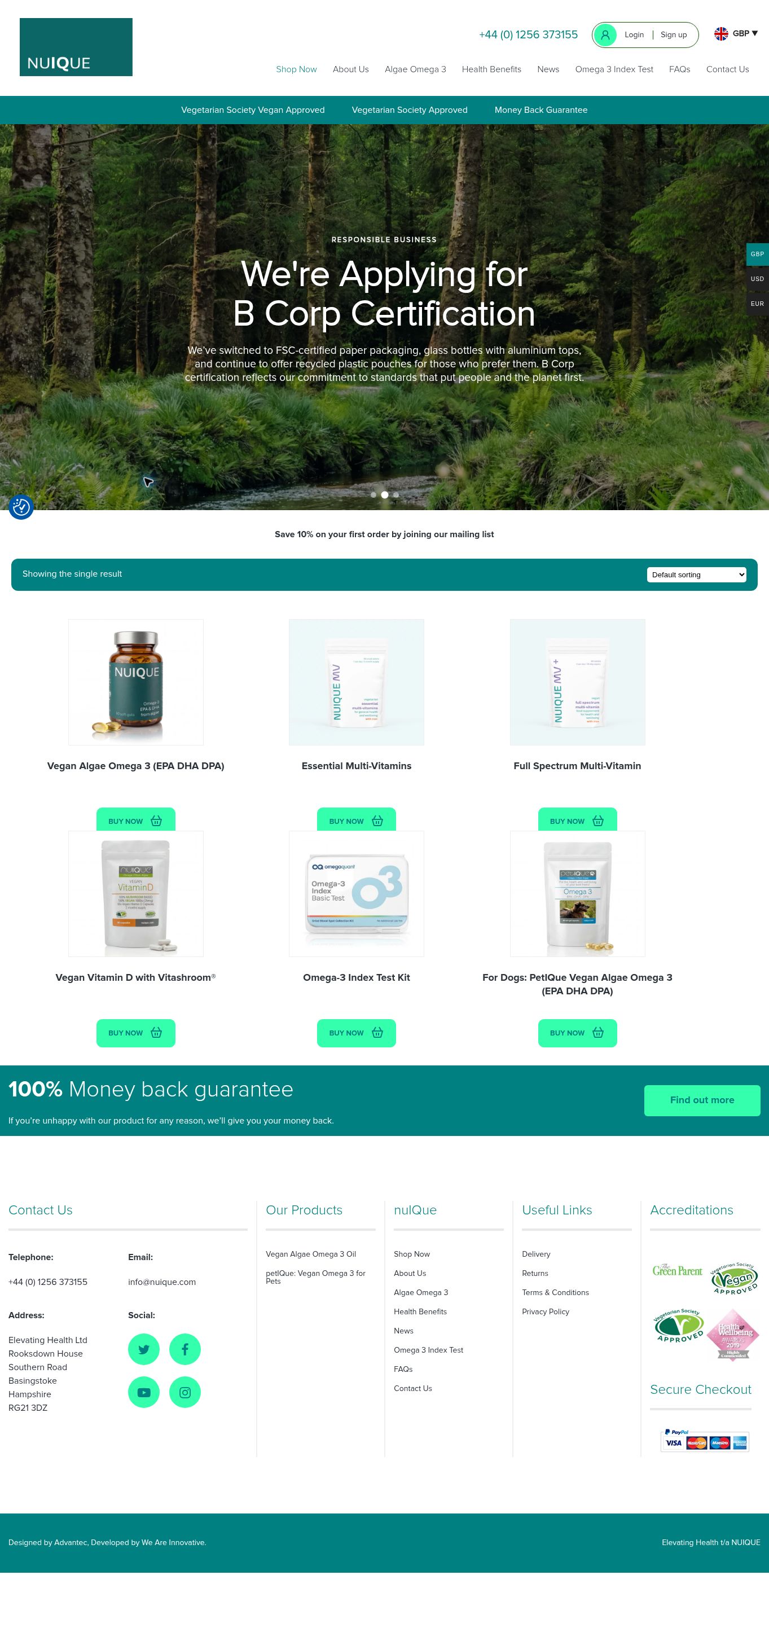Click mailing list save 10% text

click(x=385, y=534)
